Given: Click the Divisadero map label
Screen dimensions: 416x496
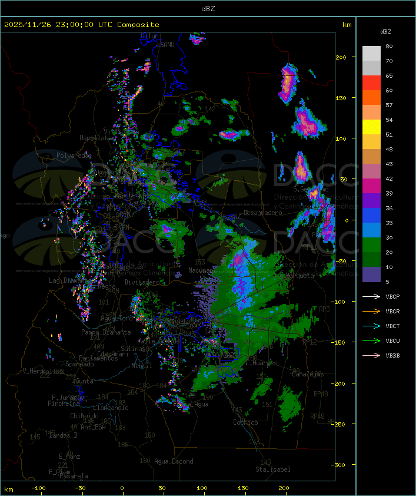Looking at the screenshot, I should click(x=142, y=282).
